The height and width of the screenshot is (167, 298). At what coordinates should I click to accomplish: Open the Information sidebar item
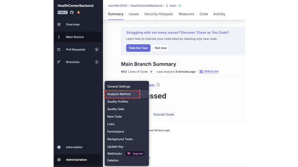point(78,147)
